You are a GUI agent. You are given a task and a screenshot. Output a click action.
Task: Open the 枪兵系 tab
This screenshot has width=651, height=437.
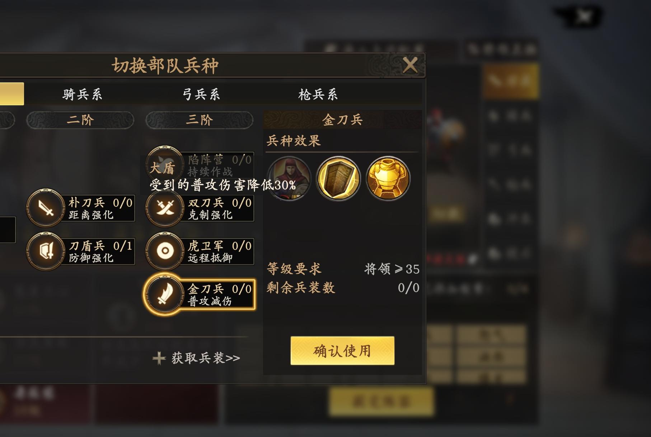318,95
